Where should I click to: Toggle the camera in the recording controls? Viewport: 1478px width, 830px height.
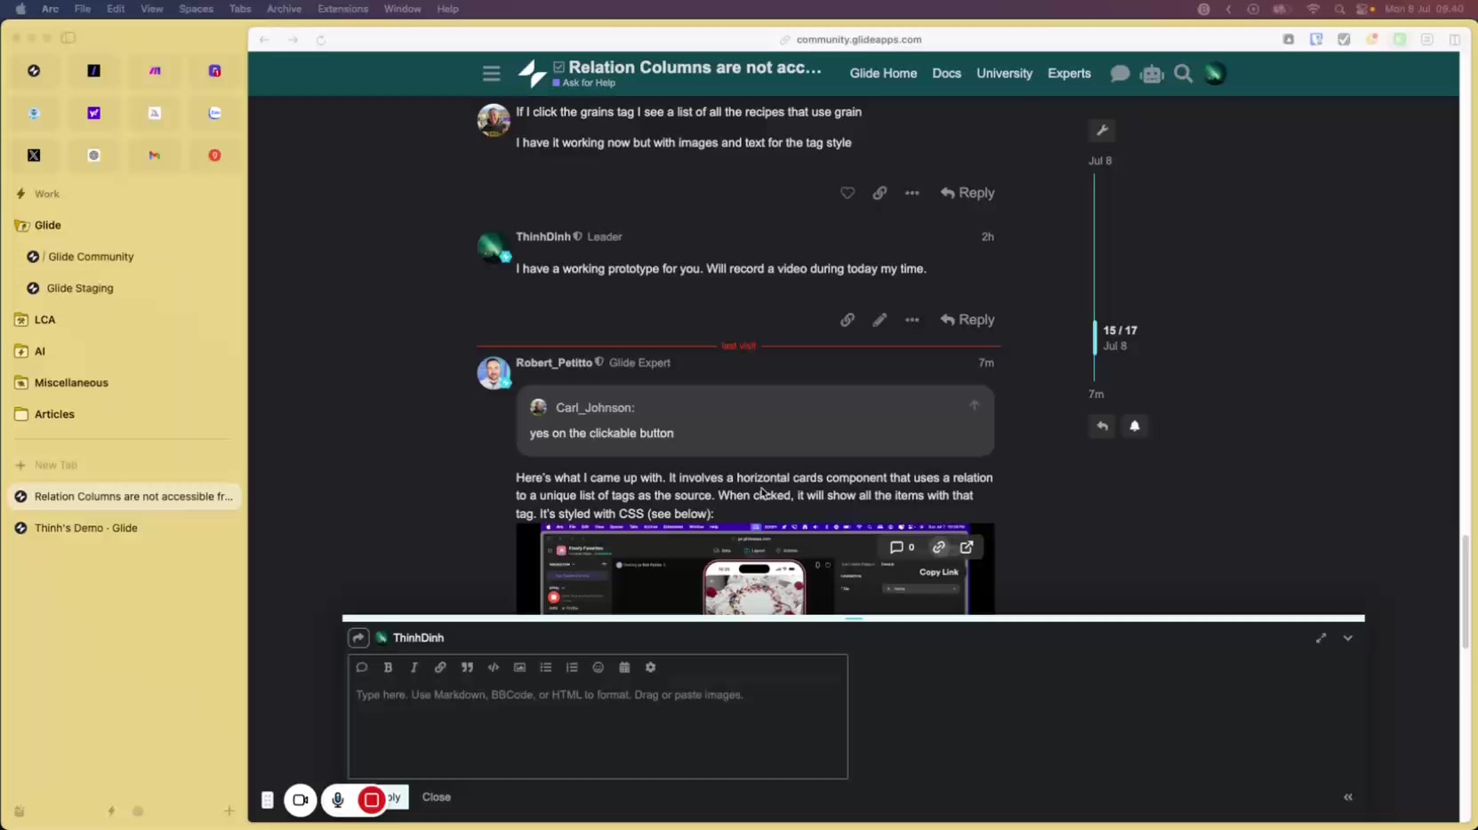click(300, 800)
